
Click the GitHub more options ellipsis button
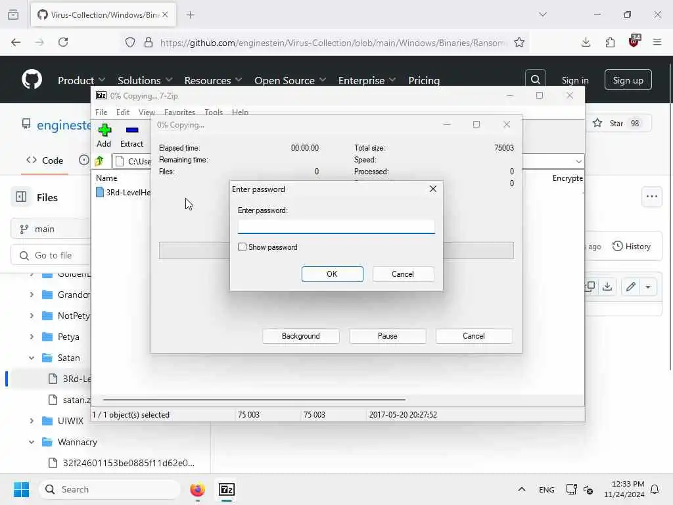point(651,197)
